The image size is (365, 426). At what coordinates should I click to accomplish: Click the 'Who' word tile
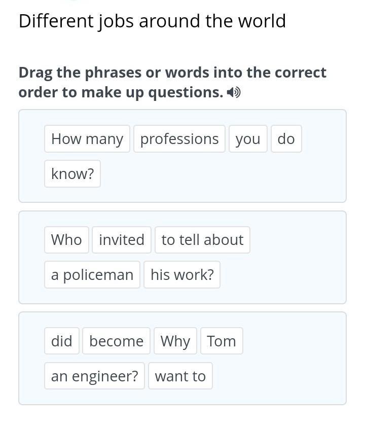click(x=66, y=240)
